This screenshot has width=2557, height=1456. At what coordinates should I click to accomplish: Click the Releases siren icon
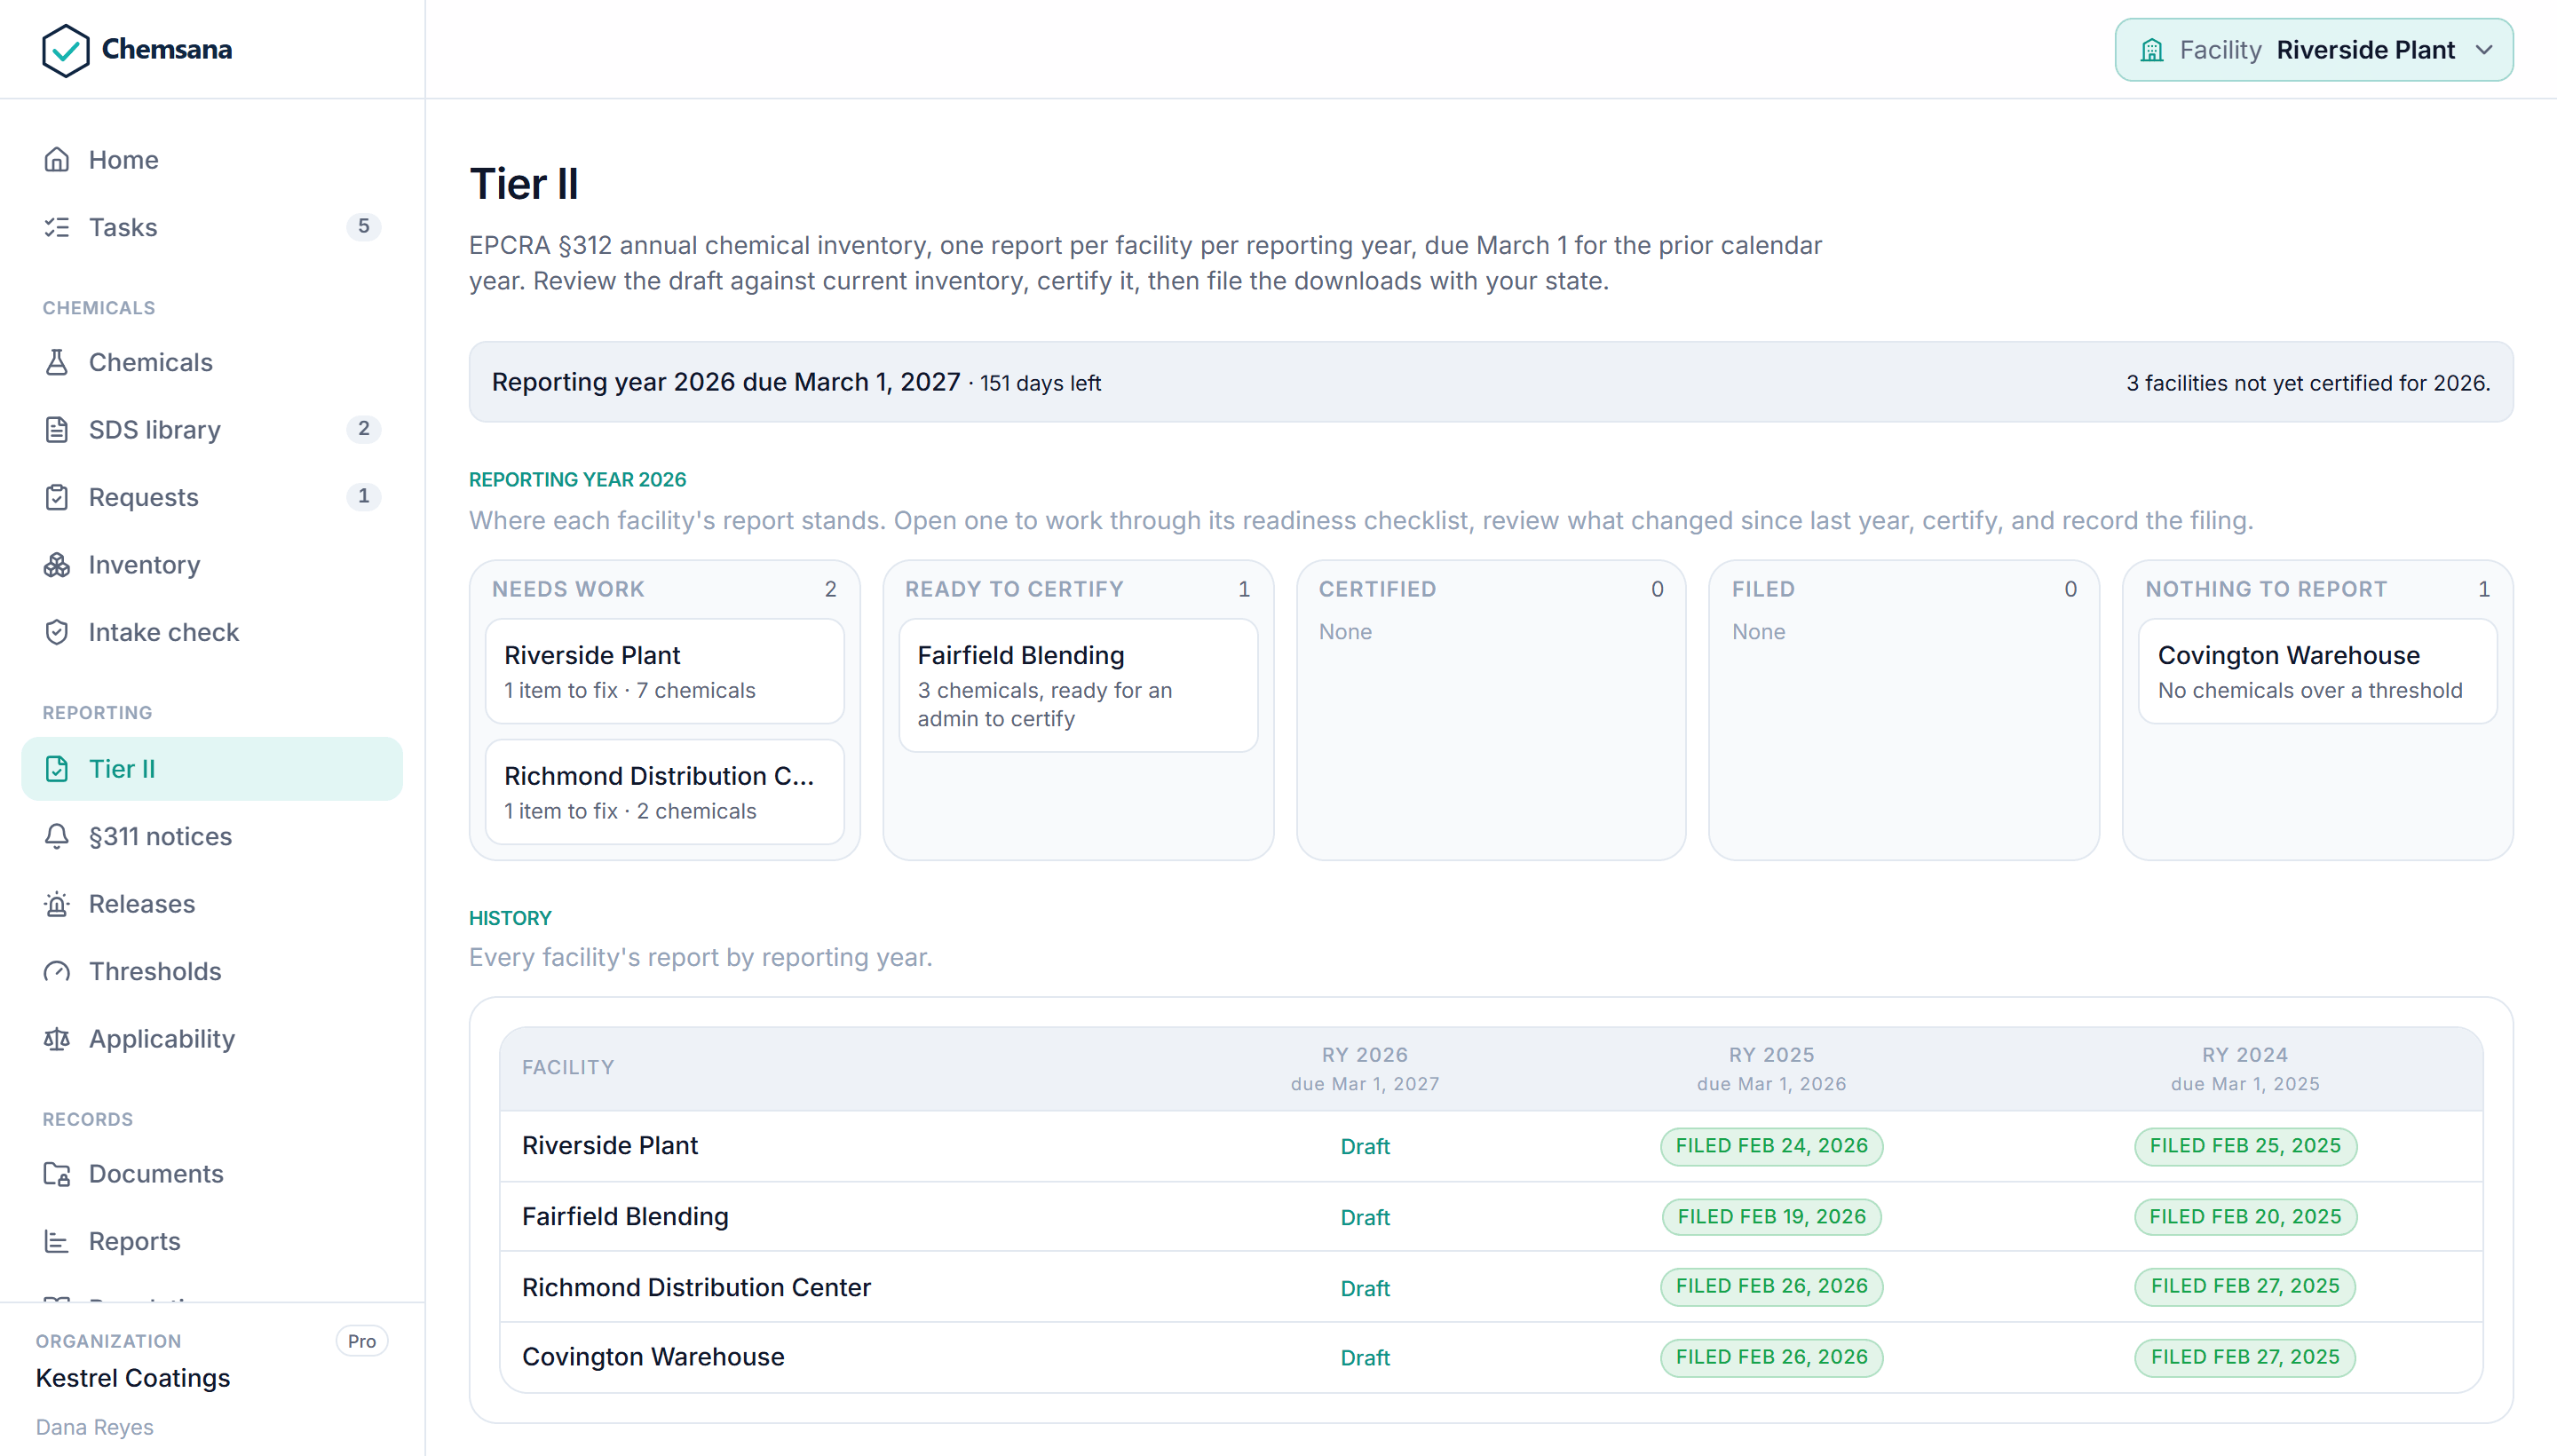pos(57,904)
